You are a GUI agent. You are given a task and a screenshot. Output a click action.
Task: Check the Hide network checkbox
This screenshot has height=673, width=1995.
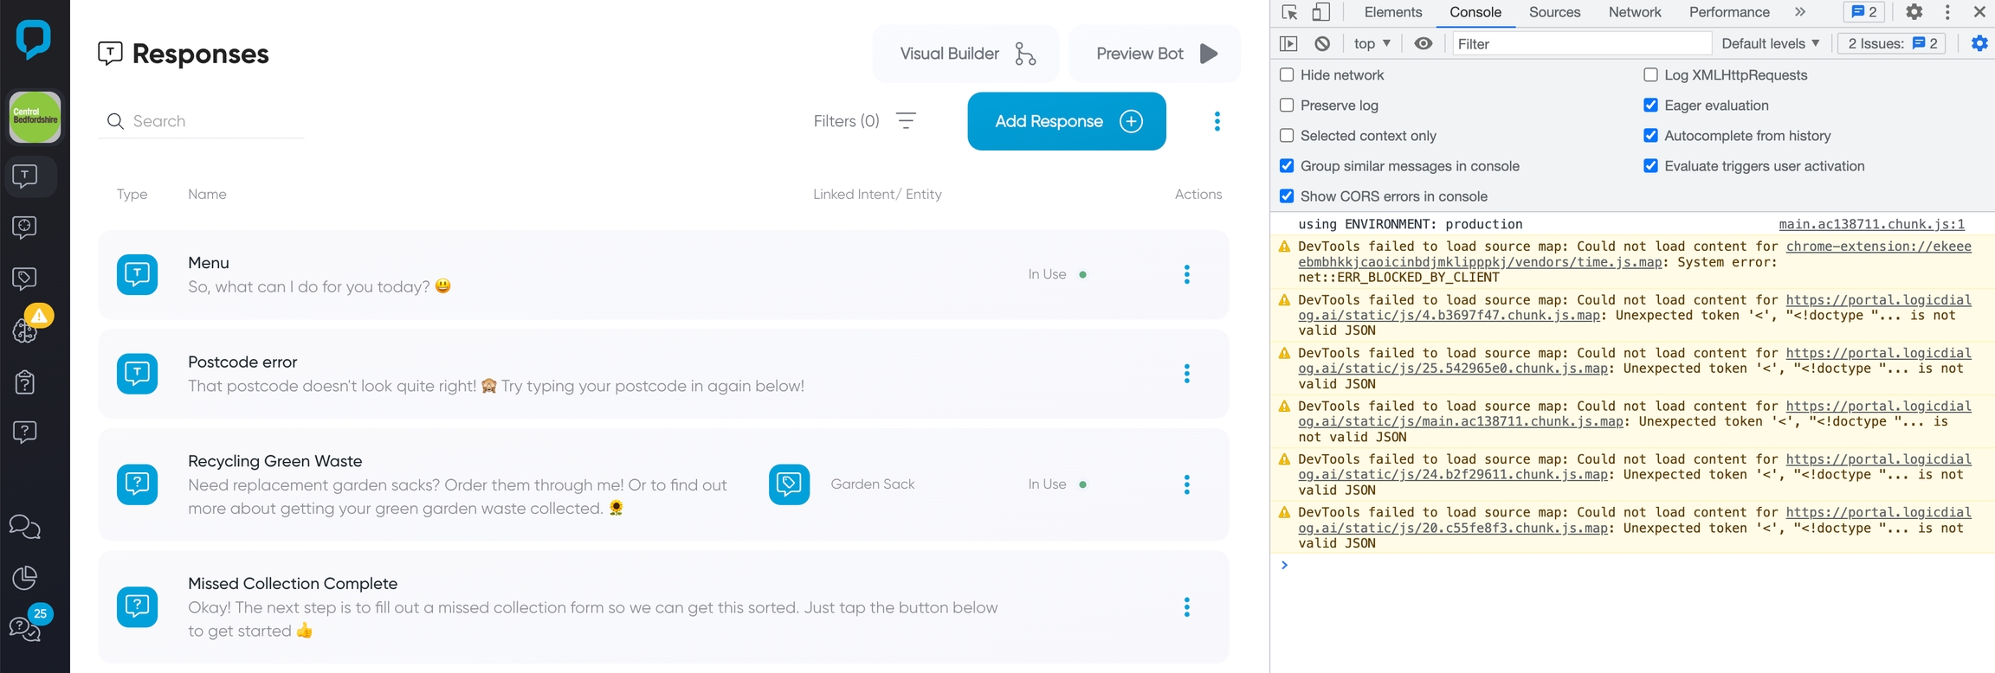click(x=1287, y=75)
